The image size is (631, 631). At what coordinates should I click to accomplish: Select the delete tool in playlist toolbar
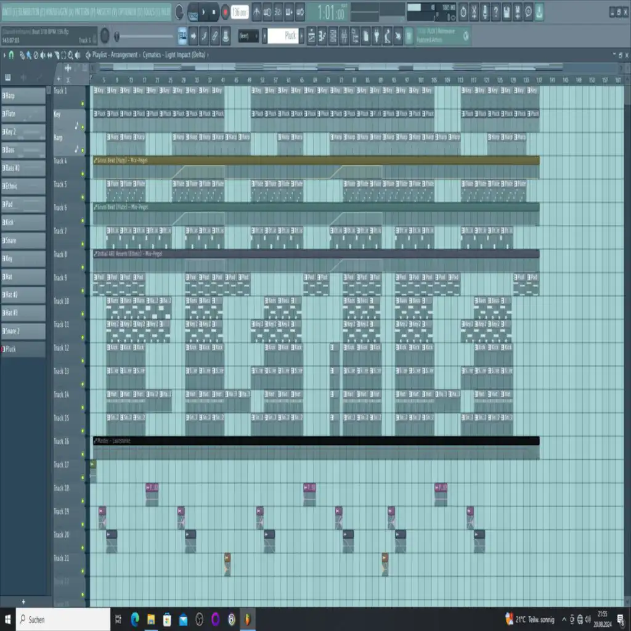(36, 55)
